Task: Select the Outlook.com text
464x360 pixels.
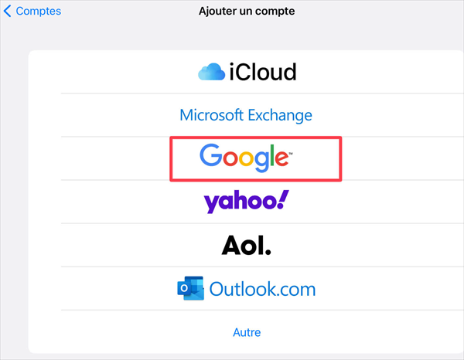Action: tap(263, 290)
